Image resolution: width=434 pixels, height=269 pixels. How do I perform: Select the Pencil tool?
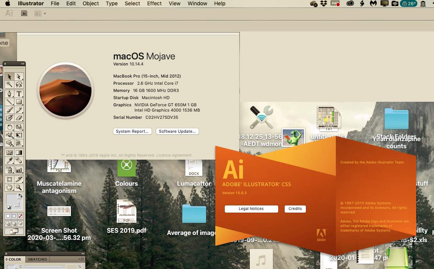[x=19, y=110]
